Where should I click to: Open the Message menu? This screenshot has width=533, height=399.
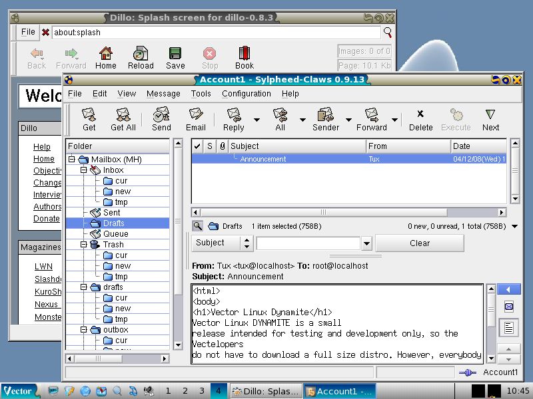click(163, 94)
